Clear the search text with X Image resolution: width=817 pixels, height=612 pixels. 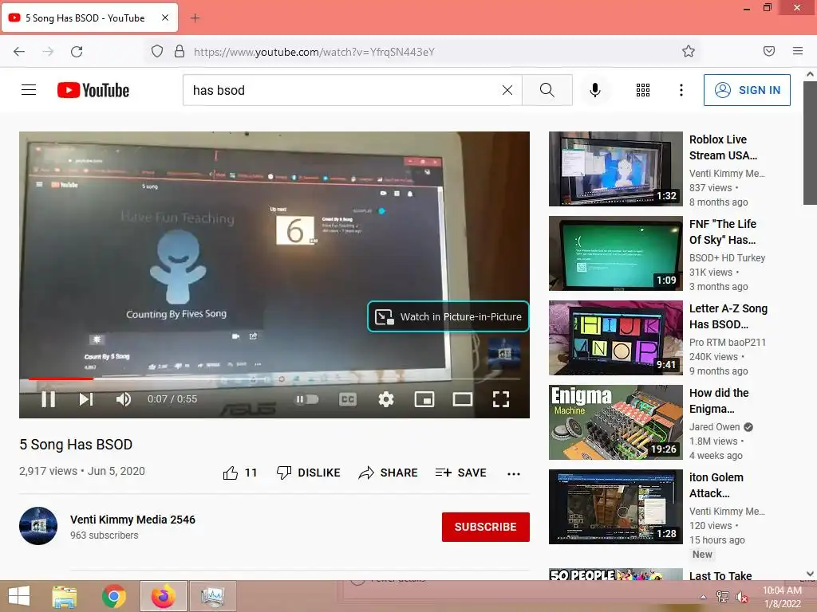coord(507,90)
